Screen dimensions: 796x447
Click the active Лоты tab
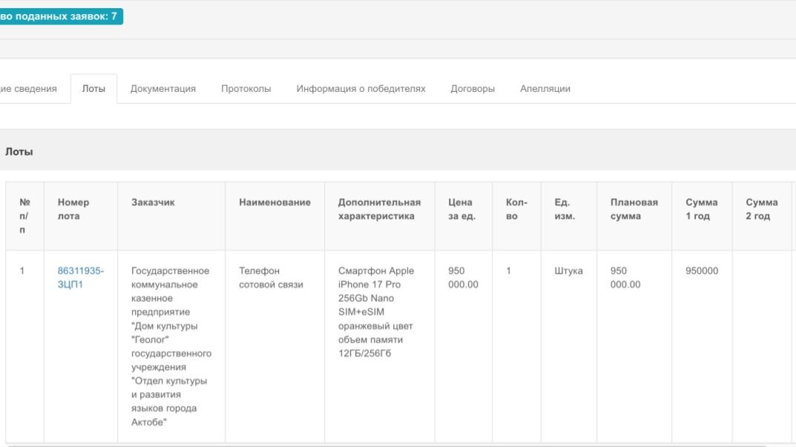93,89
